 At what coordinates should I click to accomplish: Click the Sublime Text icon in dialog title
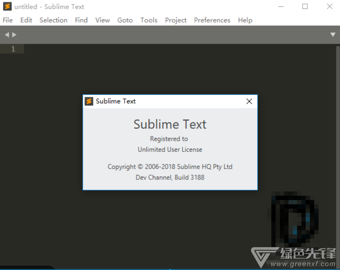pos(89,101)
